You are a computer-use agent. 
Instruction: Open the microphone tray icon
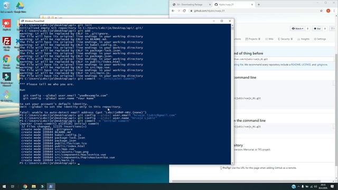click(303, 186)
